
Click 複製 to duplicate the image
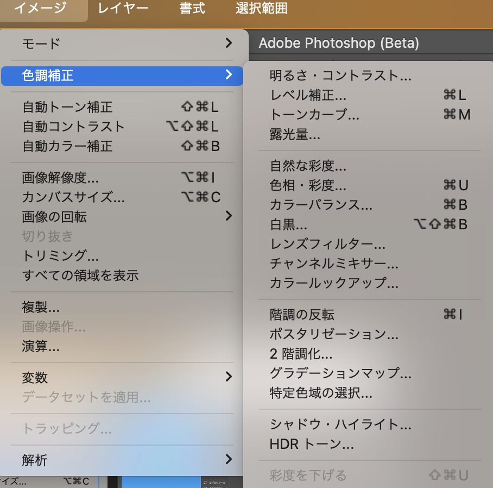(x=41, y=308)
